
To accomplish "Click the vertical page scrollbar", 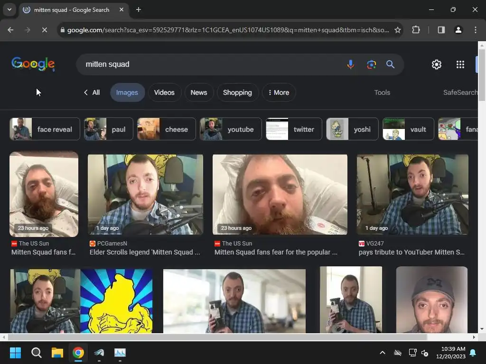I will pos(482,74).
